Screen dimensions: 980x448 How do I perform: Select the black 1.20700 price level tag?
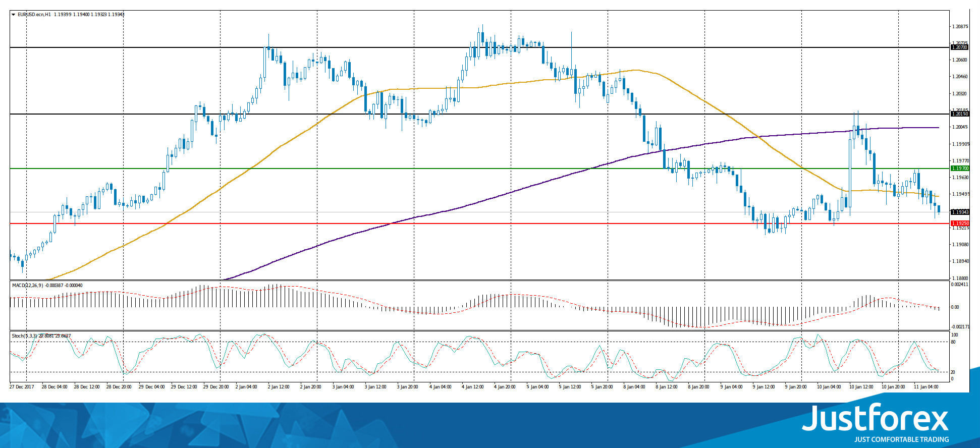pos(960,47)
